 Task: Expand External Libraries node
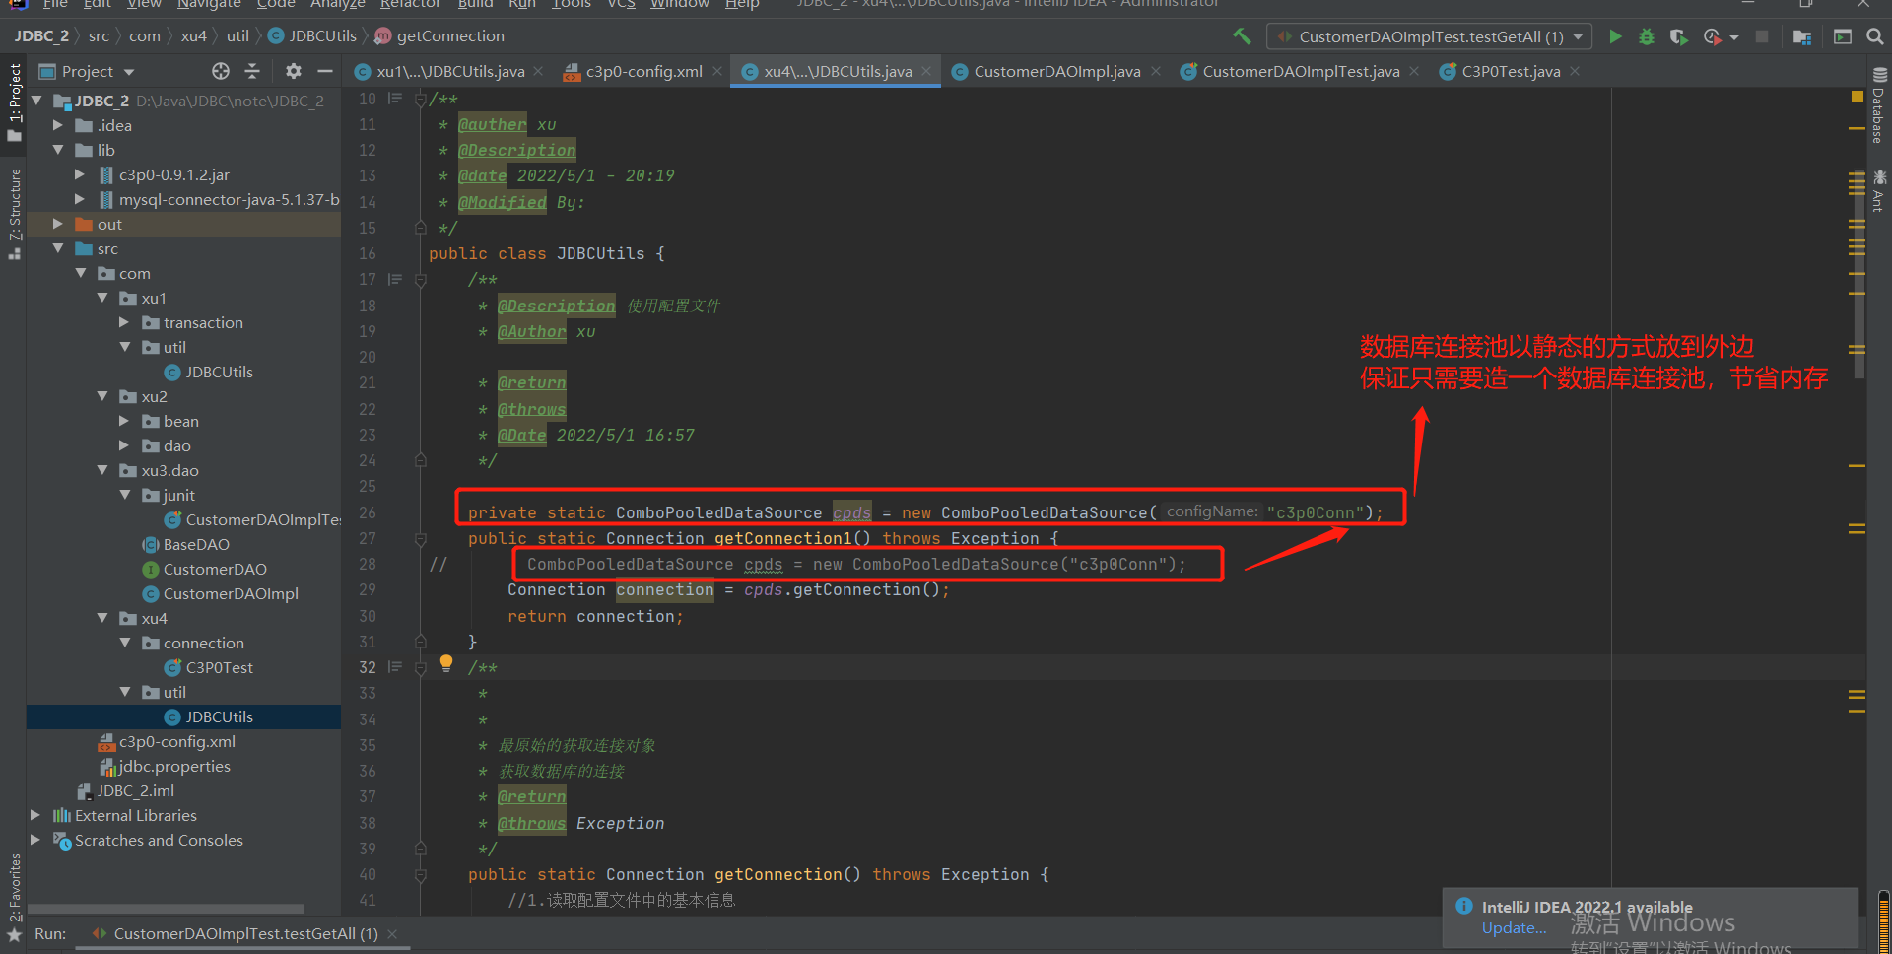(35, 815)
